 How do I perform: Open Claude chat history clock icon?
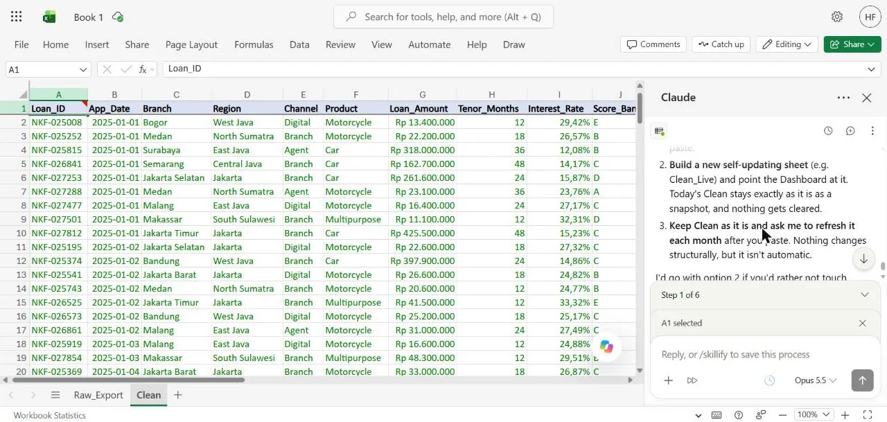pos(828,131)
